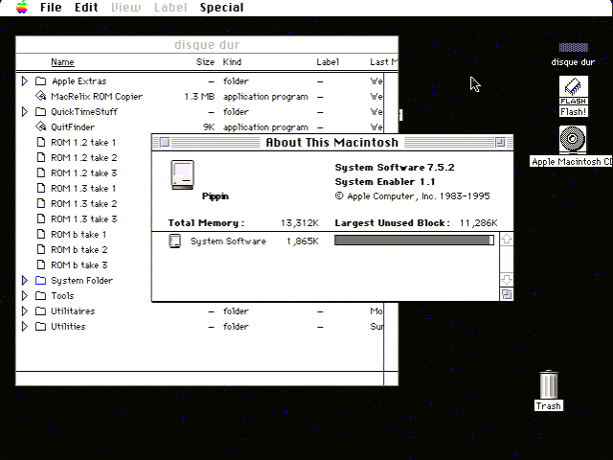Select the ROM 1.3 take 3 document icon

[40, 218]
